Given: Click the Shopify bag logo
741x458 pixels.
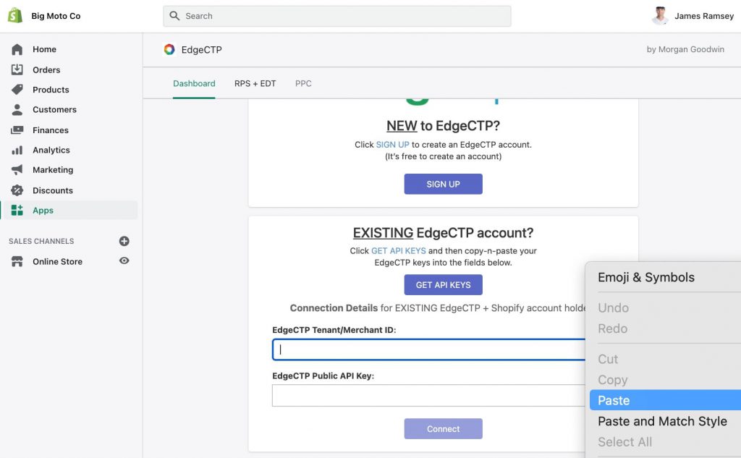Looking at the screenshot, I should tap(15, 16).
